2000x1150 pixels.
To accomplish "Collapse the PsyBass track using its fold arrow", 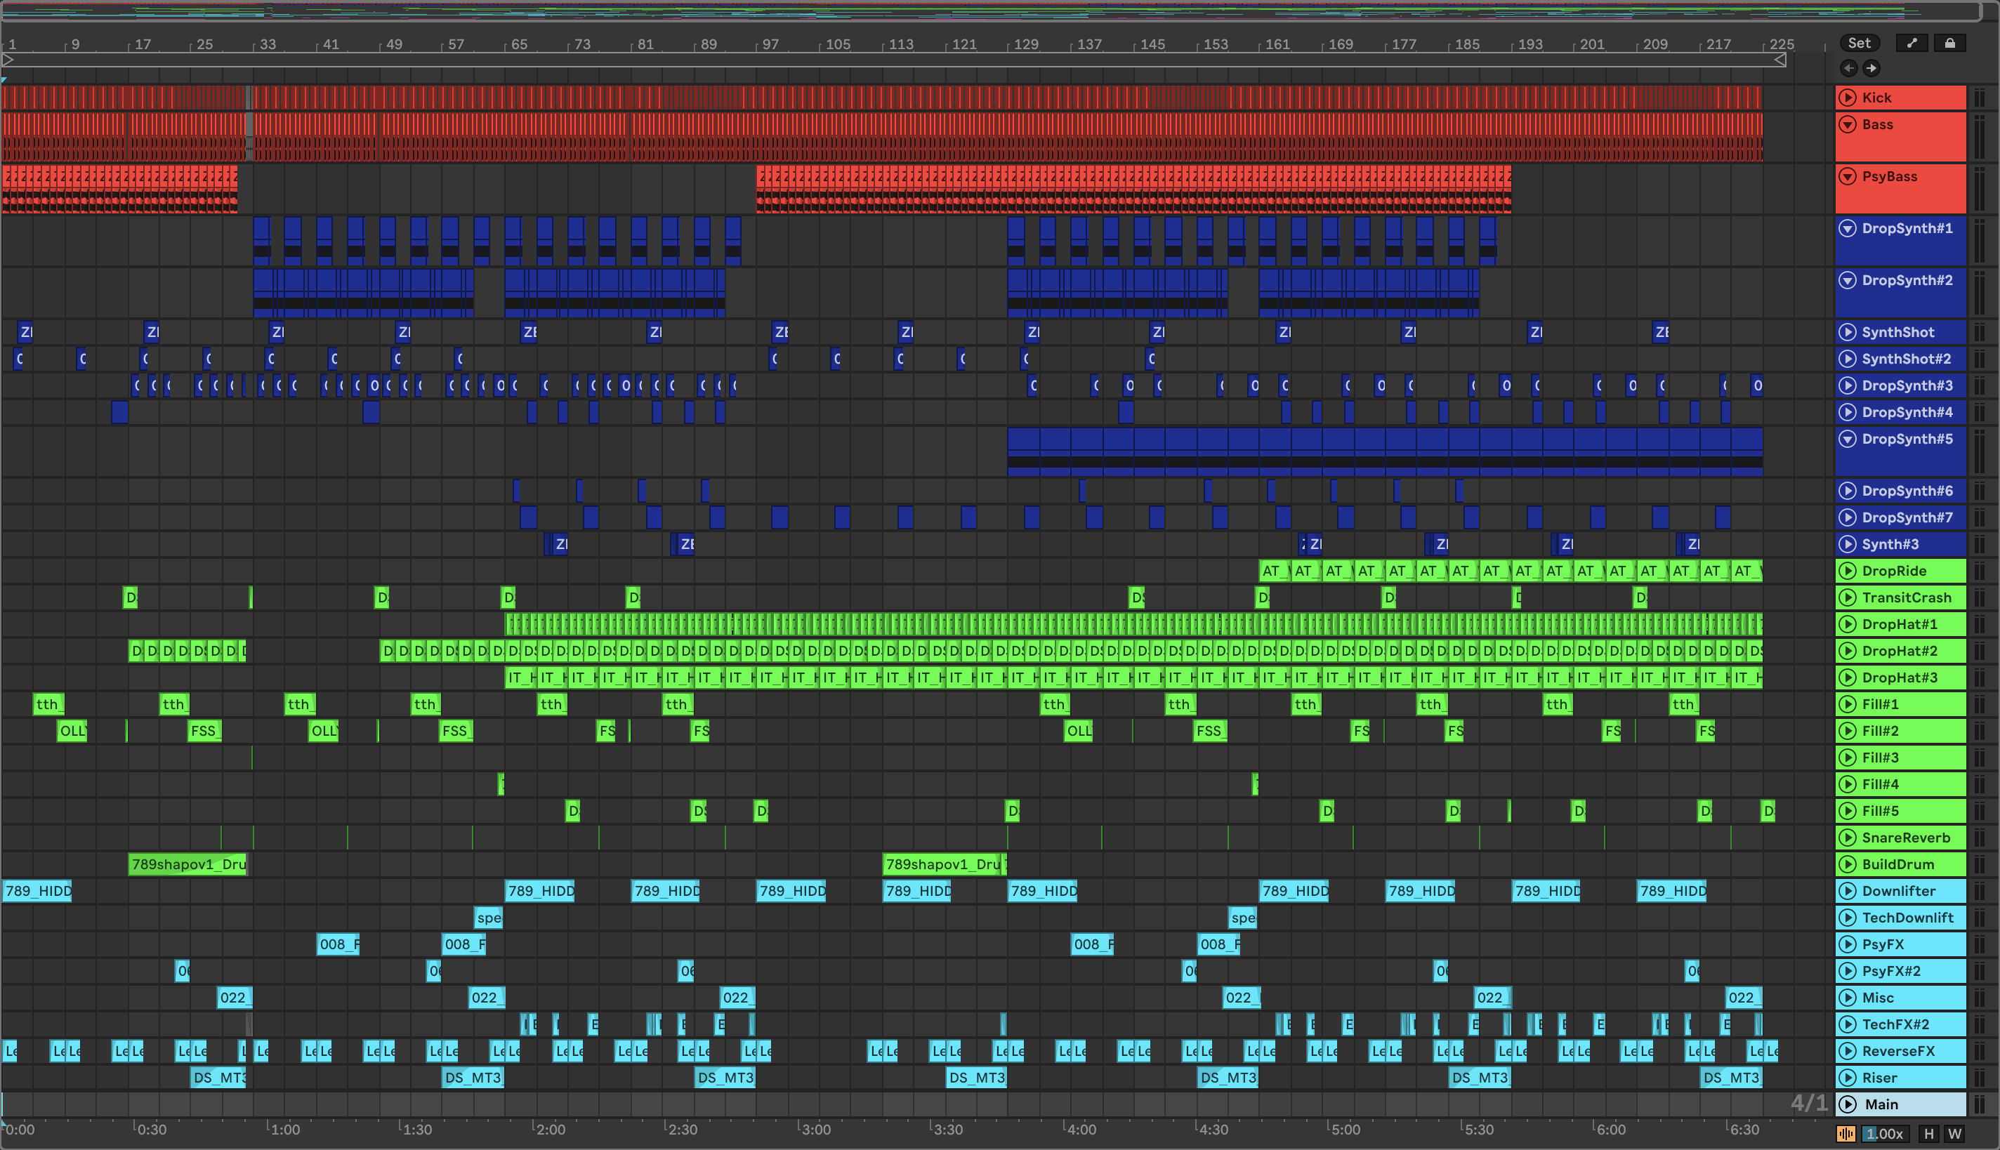I will point(1848,176).
